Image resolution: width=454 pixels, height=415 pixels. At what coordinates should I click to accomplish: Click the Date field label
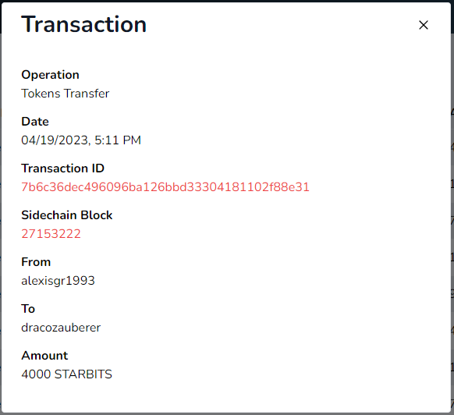tap(35, 122)
